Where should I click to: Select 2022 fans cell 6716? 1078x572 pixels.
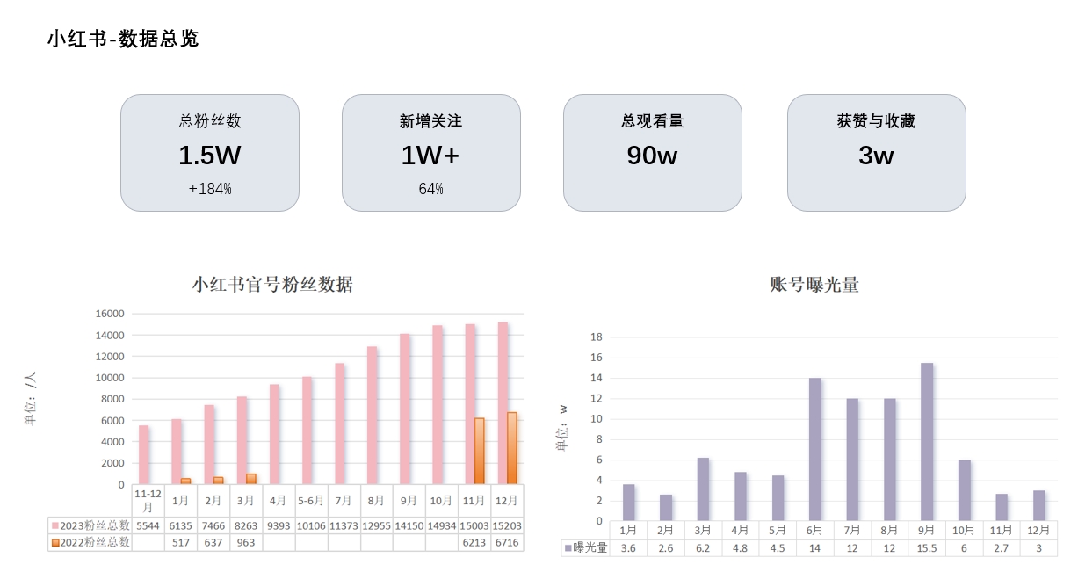click(507, 543)
